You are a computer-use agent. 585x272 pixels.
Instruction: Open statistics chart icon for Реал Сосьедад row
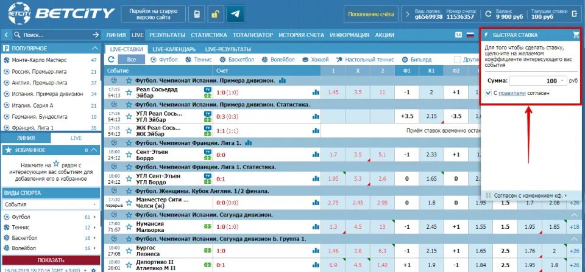[x=316, y=92]
